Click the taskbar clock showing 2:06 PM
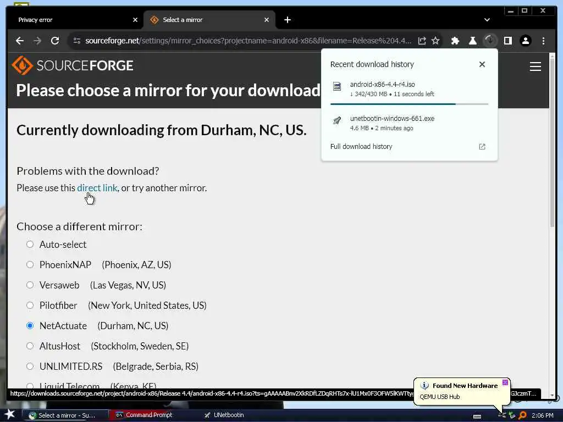This screenshot has width=563, height=422. [x=543, y=415]
